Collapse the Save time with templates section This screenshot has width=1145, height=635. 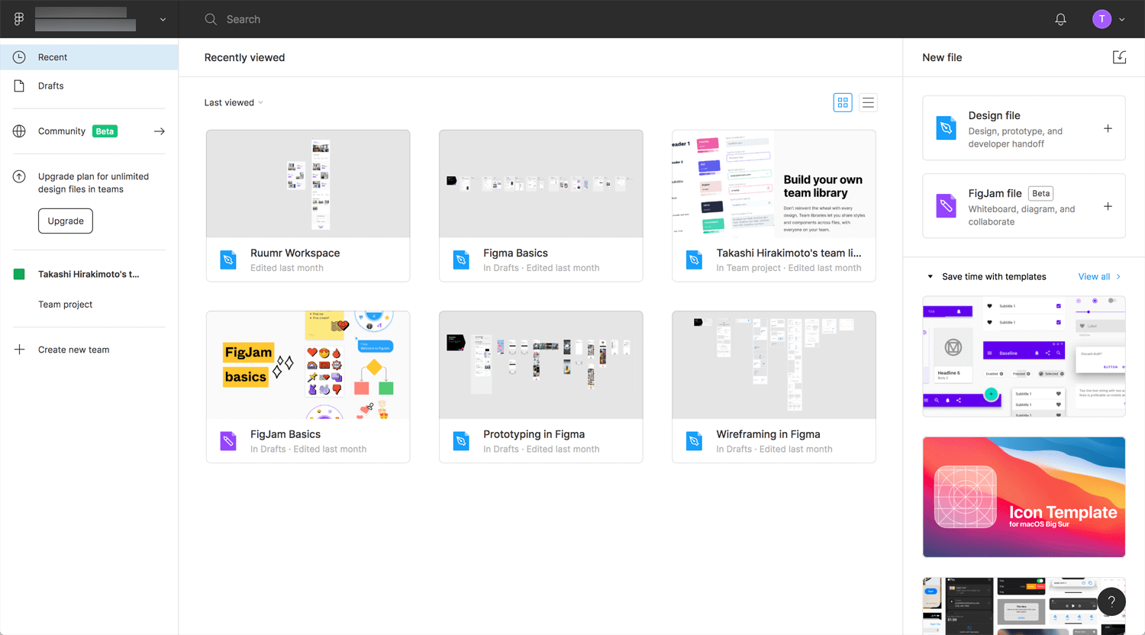930,276
